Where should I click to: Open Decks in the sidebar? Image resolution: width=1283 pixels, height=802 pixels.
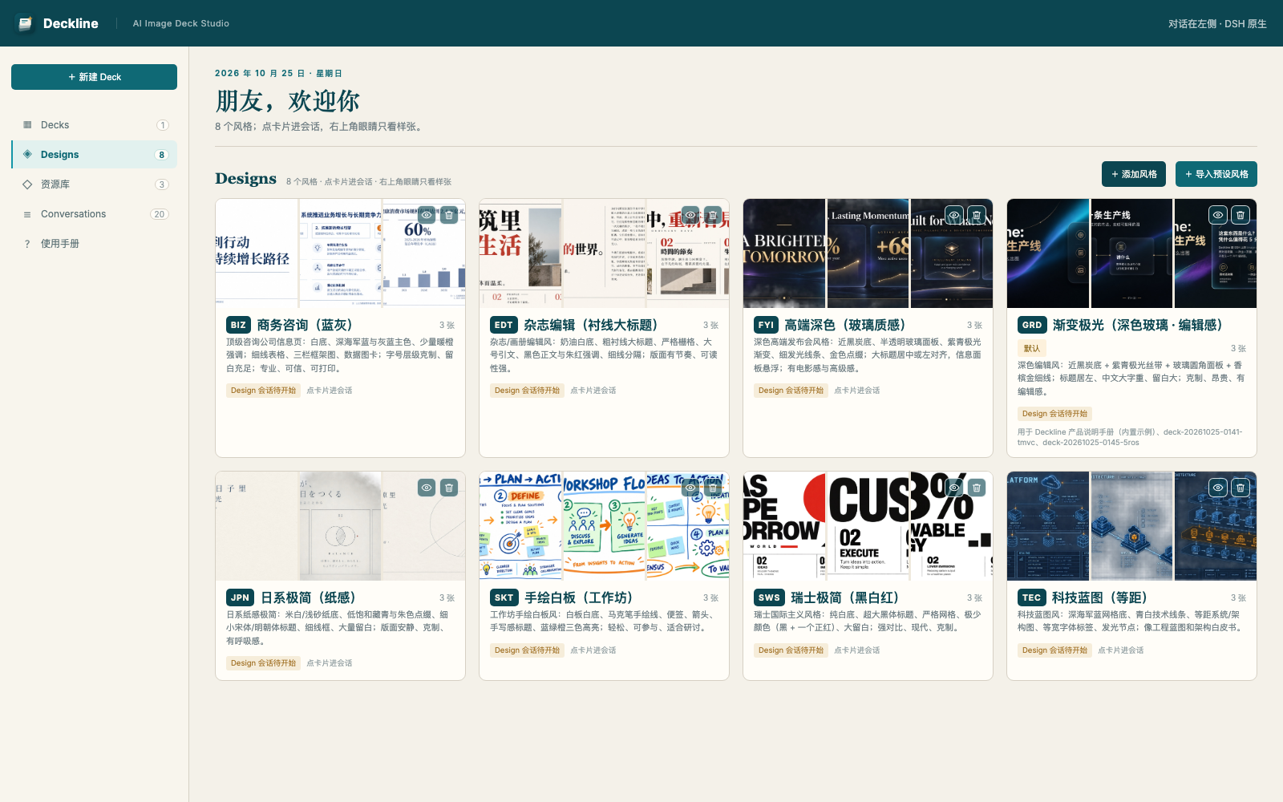[x=94, y=125]
